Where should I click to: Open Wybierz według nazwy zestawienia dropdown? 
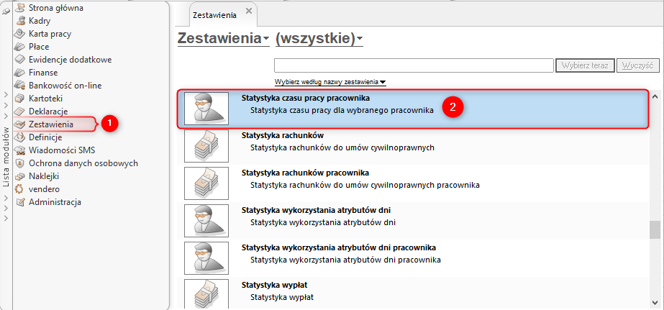pos(330,82)
